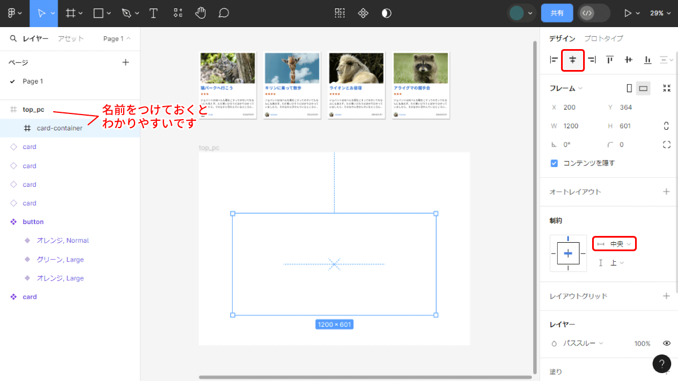Align selection to horizontal center
The height and width of the screenshot is (381, 678).
tap(572, 59)
